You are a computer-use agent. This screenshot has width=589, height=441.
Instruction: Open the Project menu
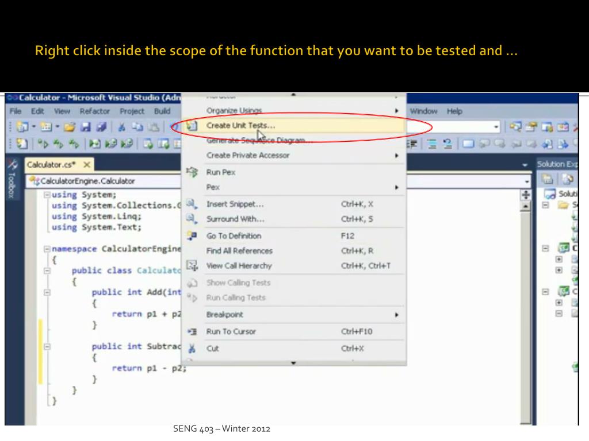(x=132, y=111)
